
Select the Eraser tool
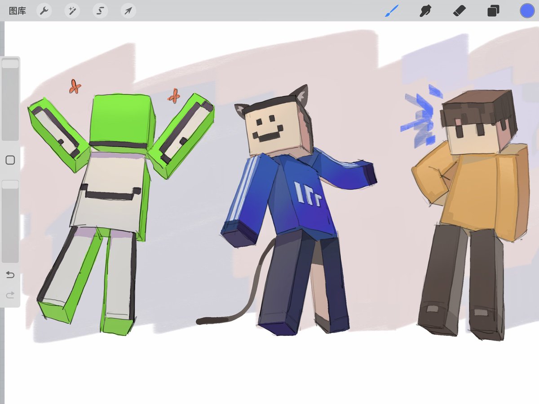pyautogui.click(x=459, y=11)
